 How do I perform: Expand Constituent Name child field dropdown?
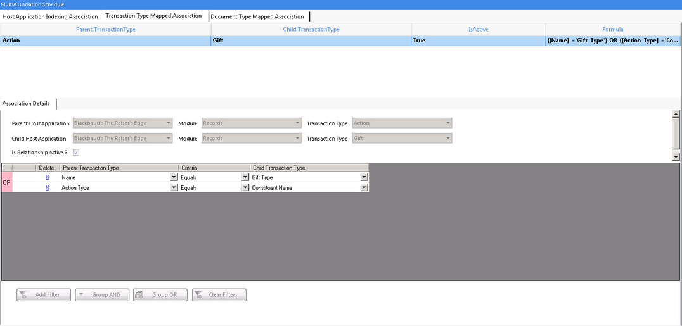(x=364, y=188)
